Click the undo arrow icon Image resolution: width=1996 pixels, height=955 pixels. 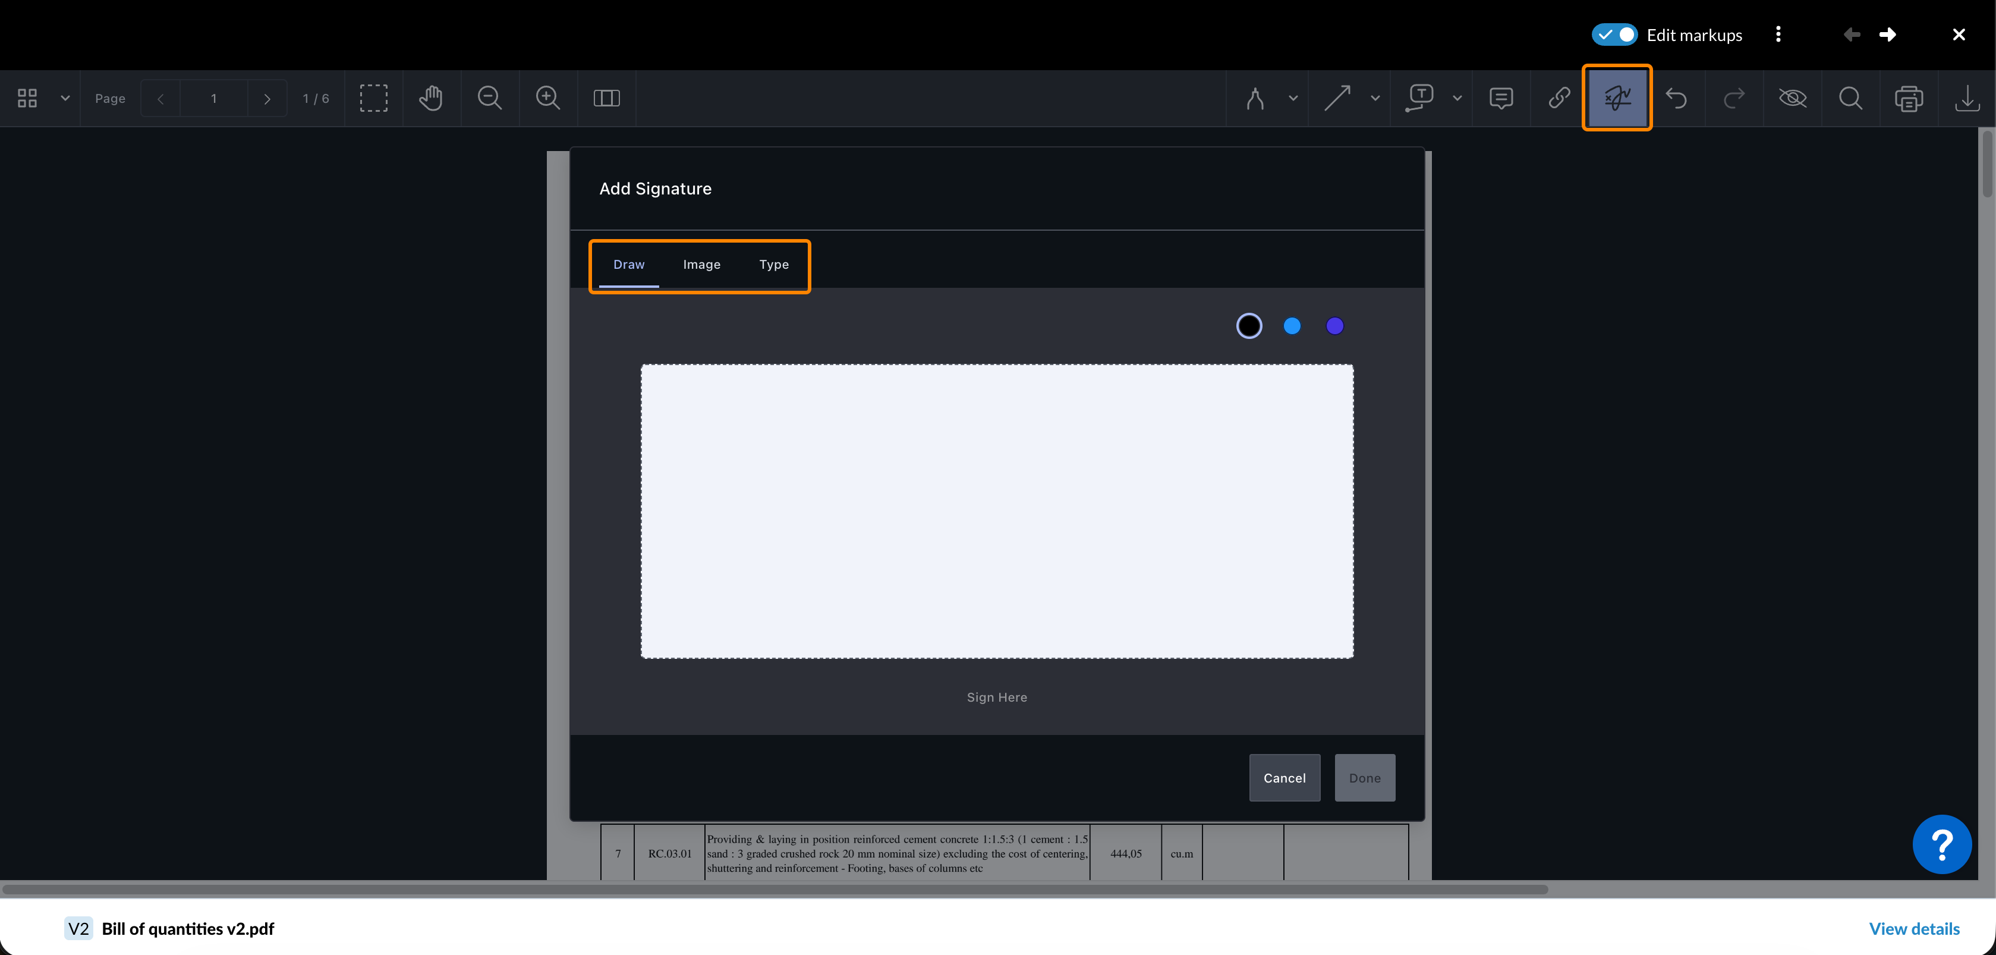point(1676,99)
